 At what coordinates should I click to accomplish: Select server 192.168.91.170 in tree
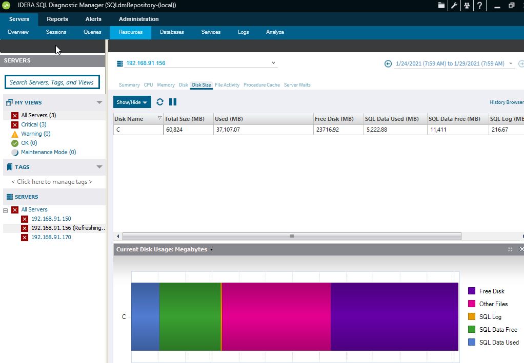(51, 237)
